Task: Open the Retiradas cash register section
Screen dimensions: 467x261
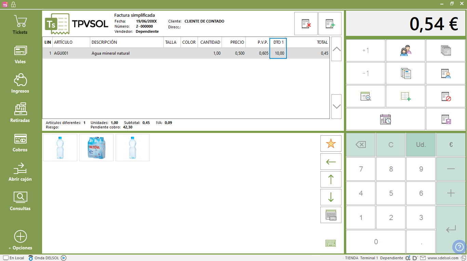Action: (20, 113)
